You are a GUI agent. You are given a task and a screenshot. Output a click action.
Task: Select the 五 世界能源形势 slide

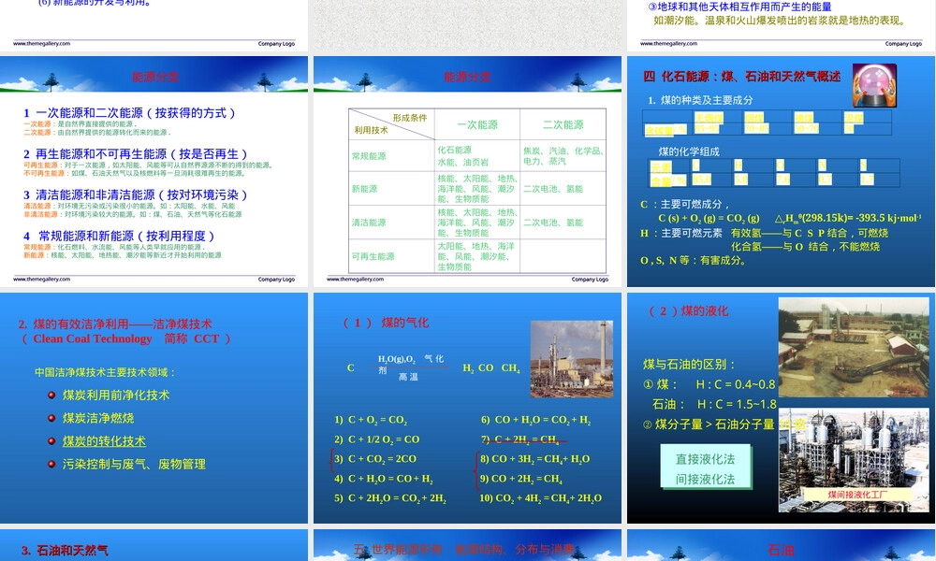pyautogui.click(x=467, y=545)
